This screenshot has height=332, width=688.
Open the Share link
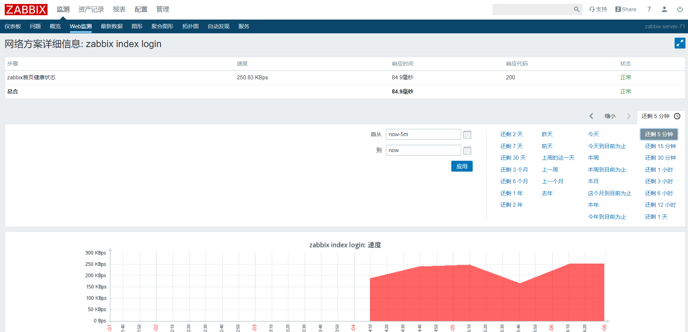pos(626,9)
